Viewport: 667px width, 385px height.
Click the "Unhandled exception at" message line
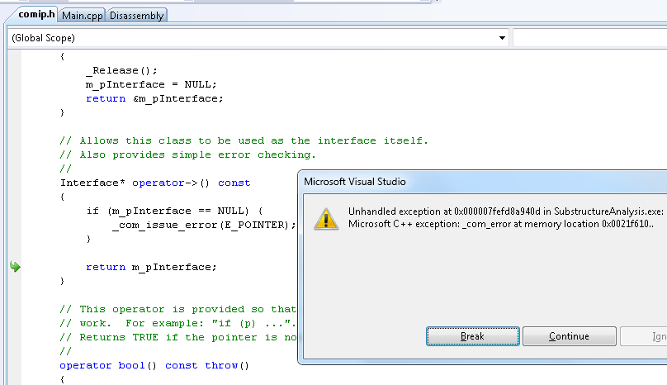506,212
